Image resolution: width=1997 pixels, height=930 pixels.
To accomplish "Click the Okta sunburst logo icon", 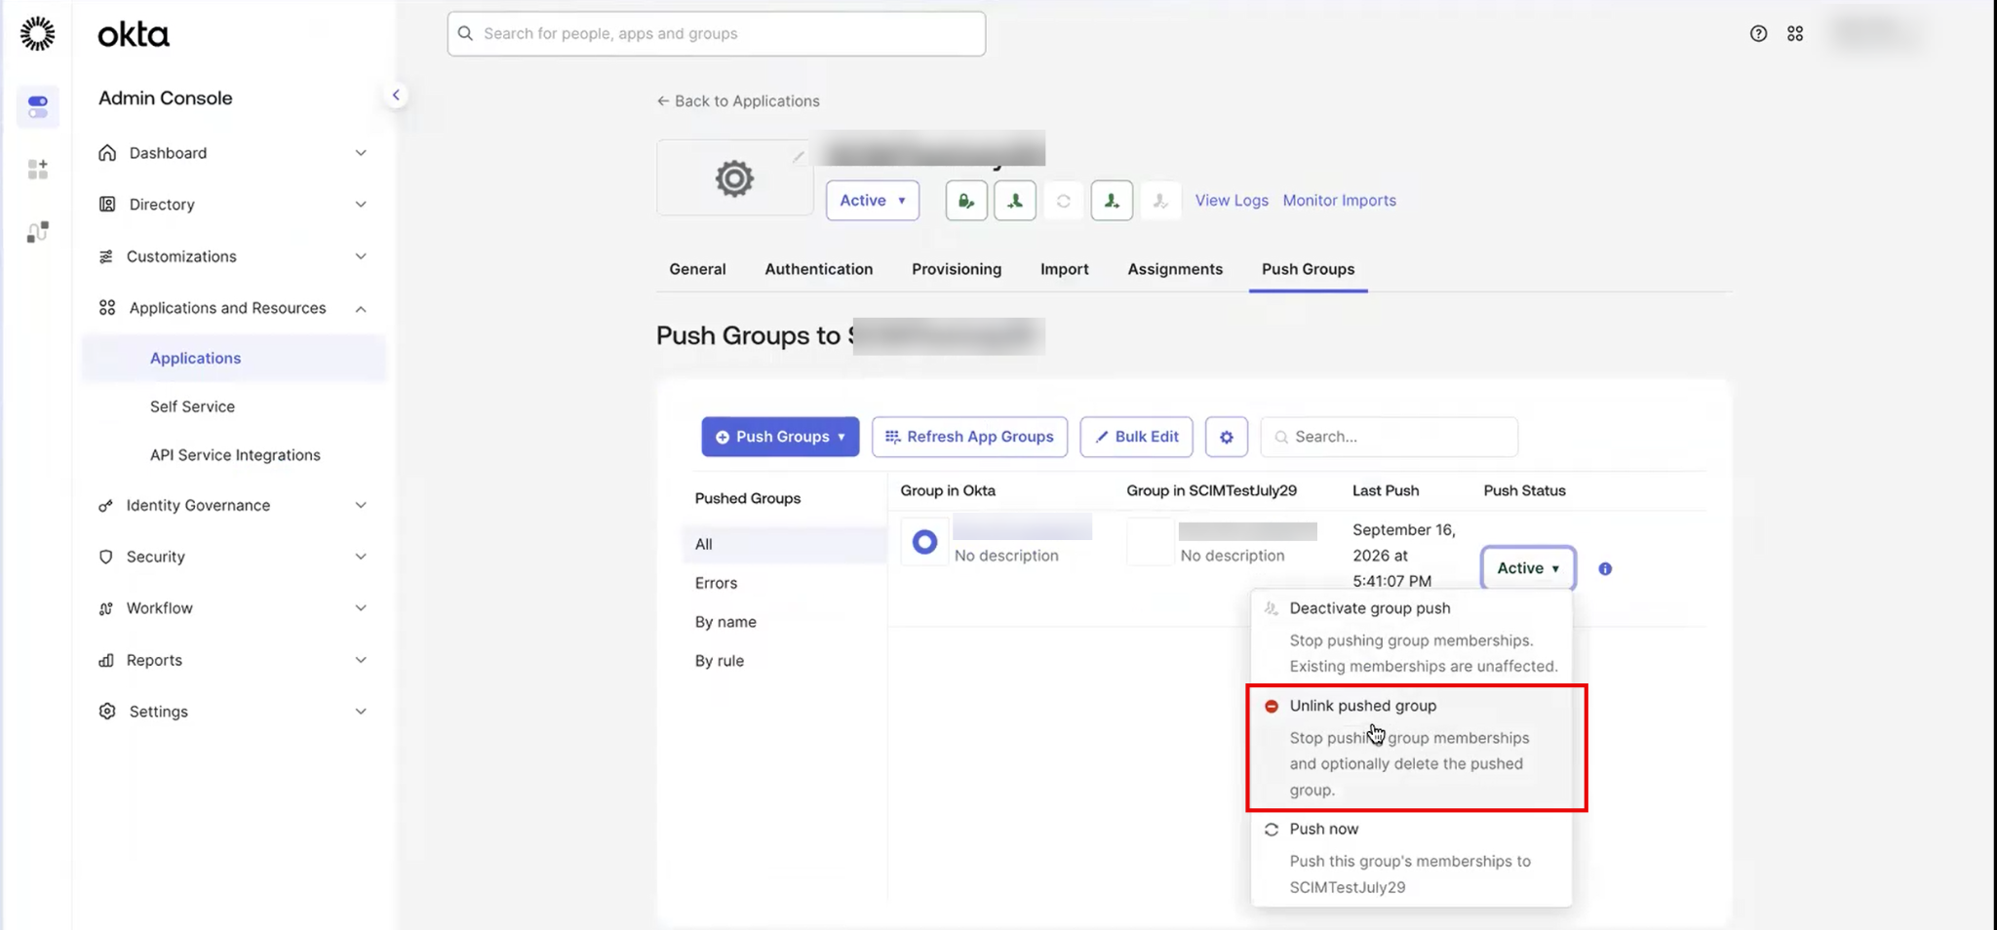I will point(37,34).
